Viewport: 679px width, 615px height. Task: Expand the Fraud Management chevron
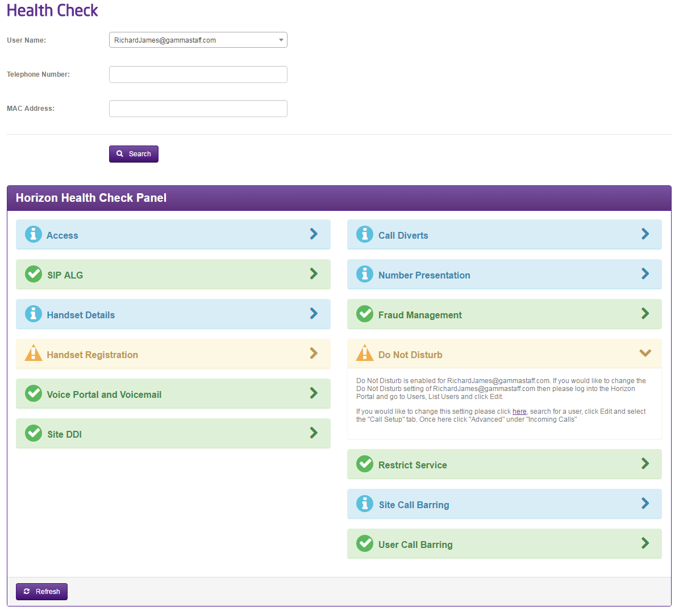645,314
